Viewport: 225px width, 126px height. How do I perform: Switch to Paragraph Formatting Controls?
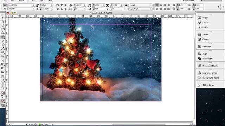pos(5,9)
